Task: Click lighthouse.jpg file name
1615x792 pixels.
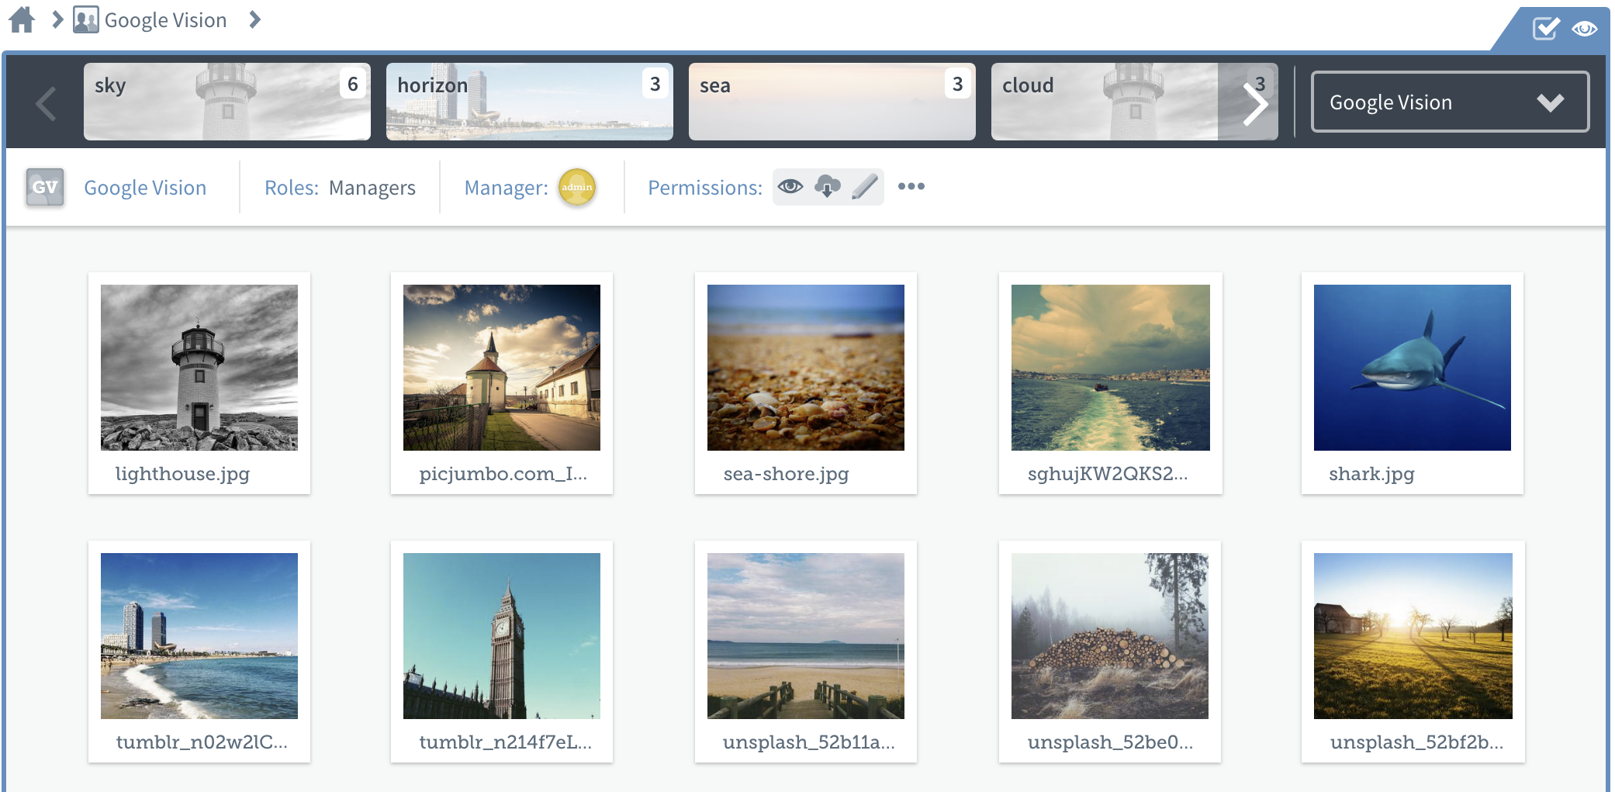Action: [x=182, y=474]
